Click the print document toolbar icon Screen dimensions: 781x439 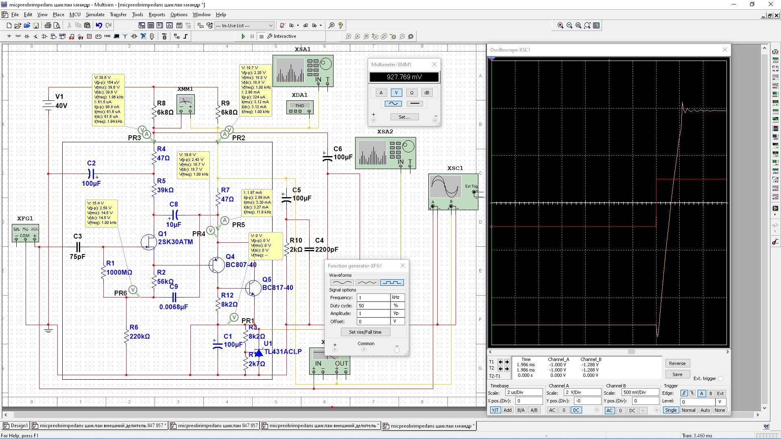tap(48, 25)
